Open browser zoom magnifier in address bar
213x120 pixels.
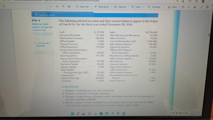177,1
